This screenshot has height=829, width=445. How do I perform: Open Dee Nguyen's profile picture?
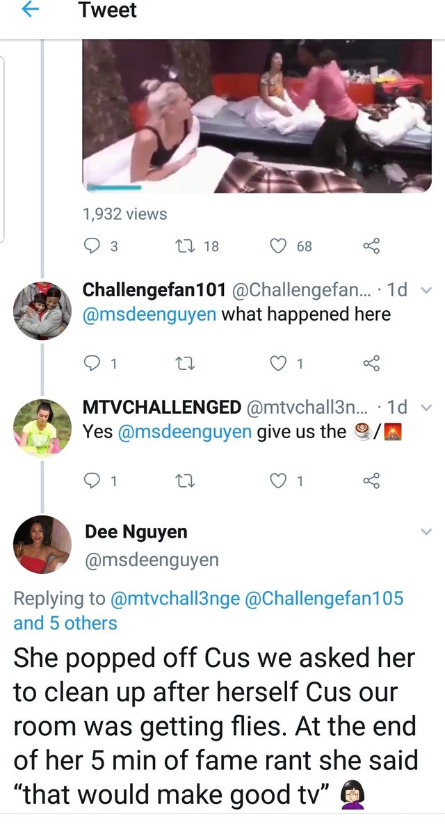point(42,545)
